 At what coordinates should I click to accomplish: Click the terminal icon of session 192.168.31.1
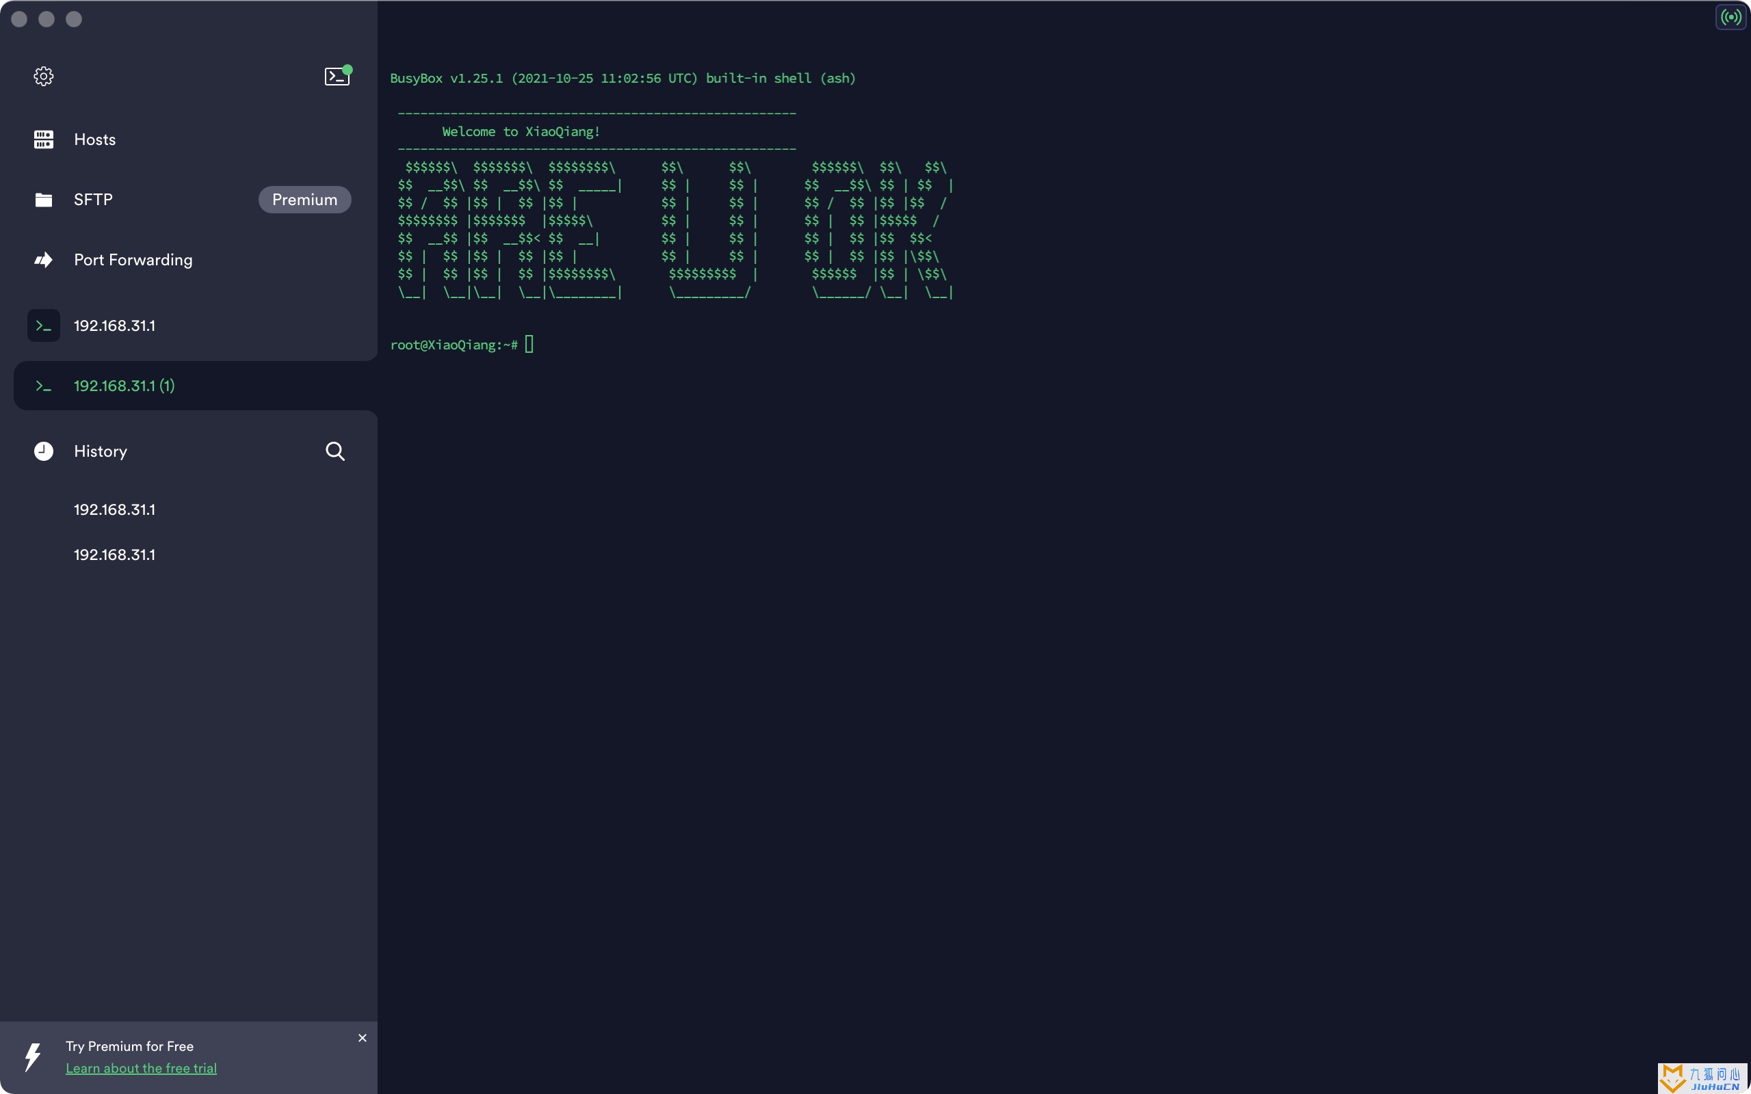point(43,325)
